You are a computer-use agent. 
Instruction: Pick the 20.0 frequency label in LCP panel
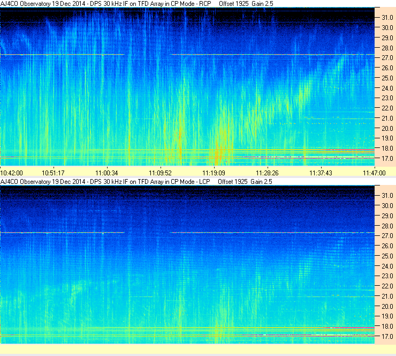(x=387, y=307)
